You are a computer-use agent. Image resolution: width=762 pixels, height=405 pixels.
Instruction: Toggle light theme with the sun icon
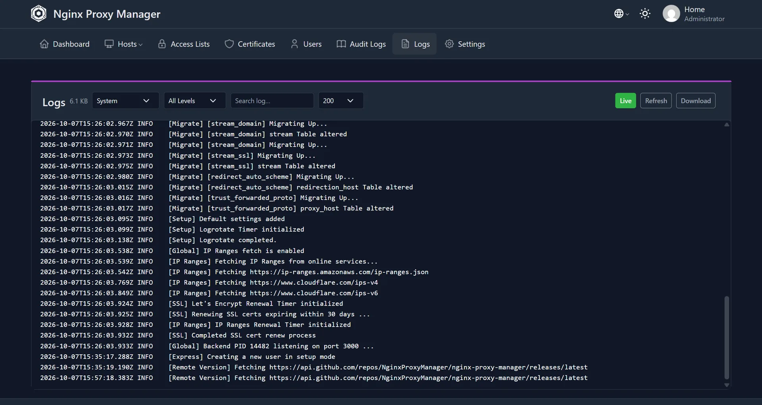click(x=645, y=13)
